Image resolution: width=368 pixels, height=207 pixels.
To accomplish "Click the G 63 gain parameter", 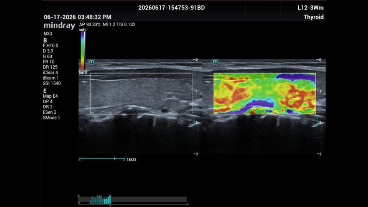I will pyautogui.click(x=47, y=57).
